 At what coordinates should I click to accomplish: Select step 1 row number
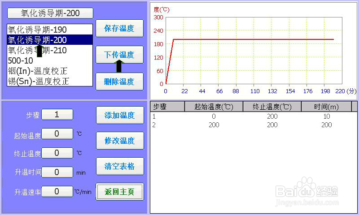point(154,116)
